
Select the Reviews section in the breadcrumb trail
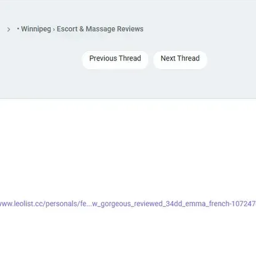(100, 29)
